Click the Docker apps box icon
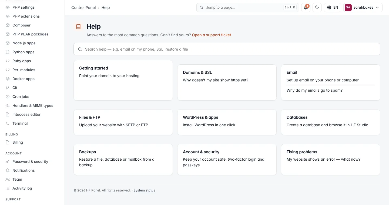The height and width of the screenshot is (205, 389). pos(8,79)
